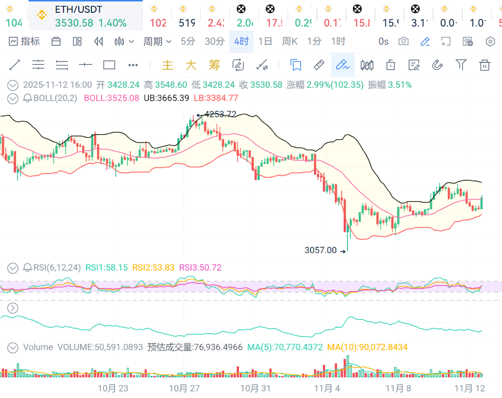Click the ruler measurement tool
502x398 pixels.
[x=319, y=65]
